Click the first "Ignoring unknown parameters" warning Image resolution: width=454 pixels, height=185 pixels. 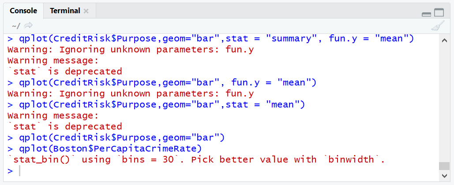[131, 49]
